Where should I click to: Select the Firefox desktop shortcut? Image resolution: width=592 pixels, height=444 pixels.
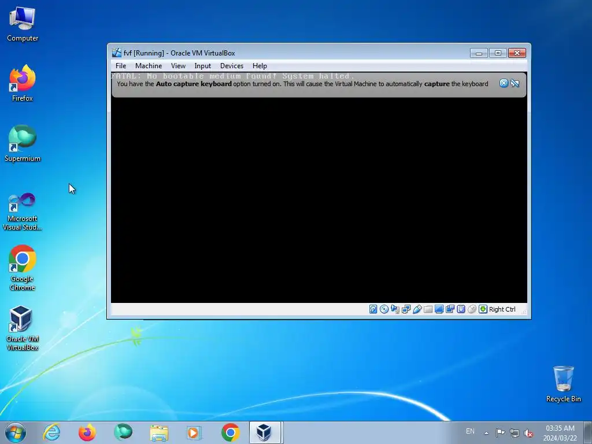[x=23, y=83]
